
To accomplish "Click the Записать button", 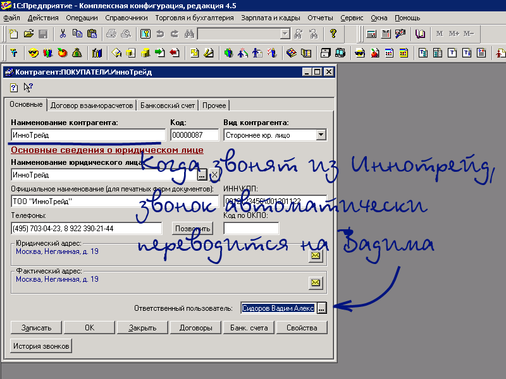I will point(36,328).
